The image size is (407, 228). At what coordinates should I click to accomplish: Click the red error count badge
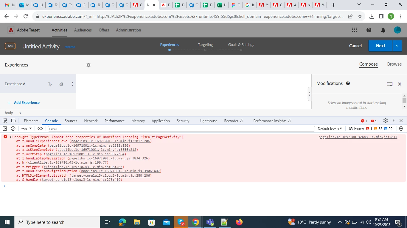tap(364, 121)
